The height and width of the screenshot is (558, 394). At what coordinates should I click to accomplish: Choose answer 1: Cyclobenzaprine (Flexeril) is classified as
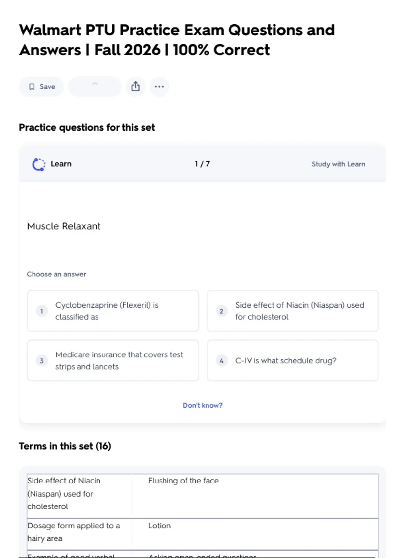point(113,311)
